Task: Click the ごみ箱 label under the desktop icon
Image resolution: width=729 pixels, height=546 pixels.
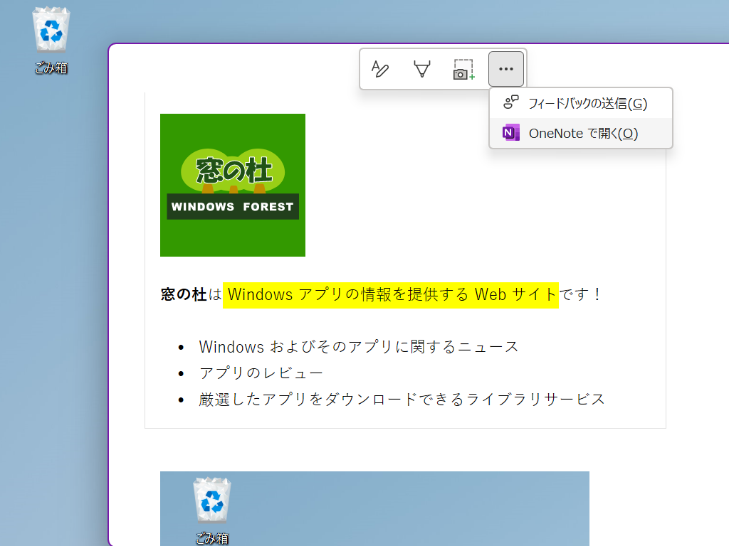Action: [50, 66]
